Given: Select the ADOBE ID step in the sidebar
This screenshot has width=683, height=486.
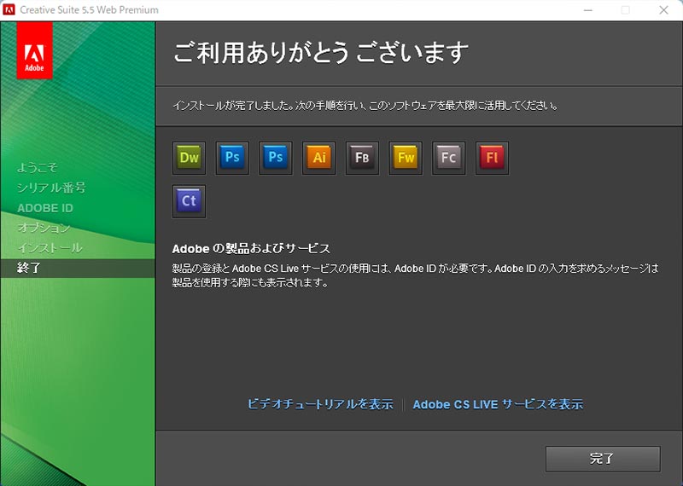Looking at the screenshot, I should [45, 208].
